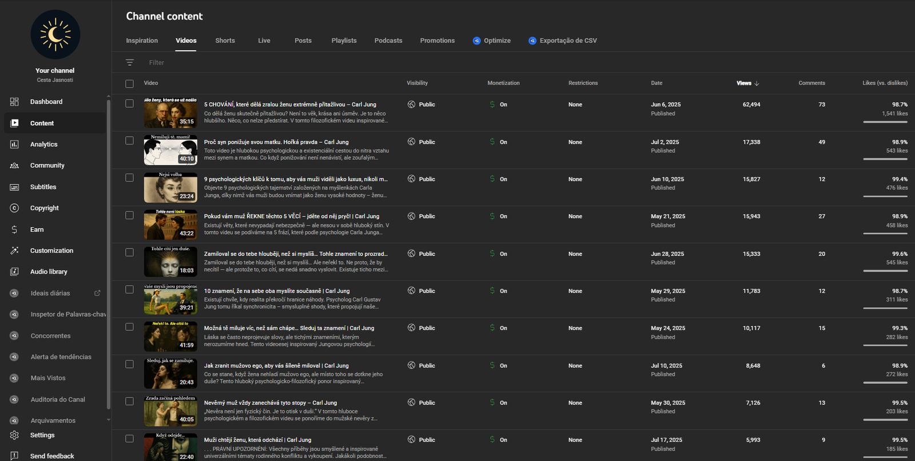Click the Analytics bar chart icon
This screenshot has height=461, width=915.
(14, 145)
